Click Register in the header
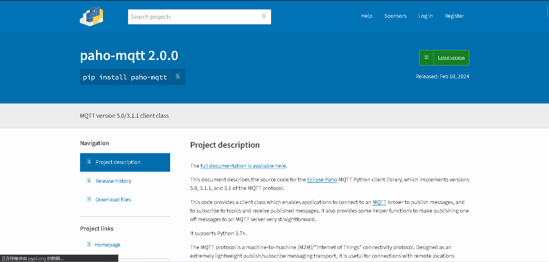 point(454,16)
